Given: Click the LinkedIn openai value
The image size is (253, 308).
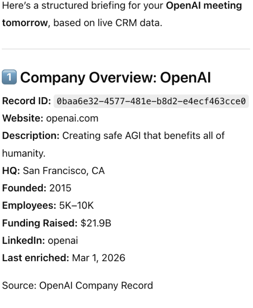Looking at the screenshot, I should 63,241.
